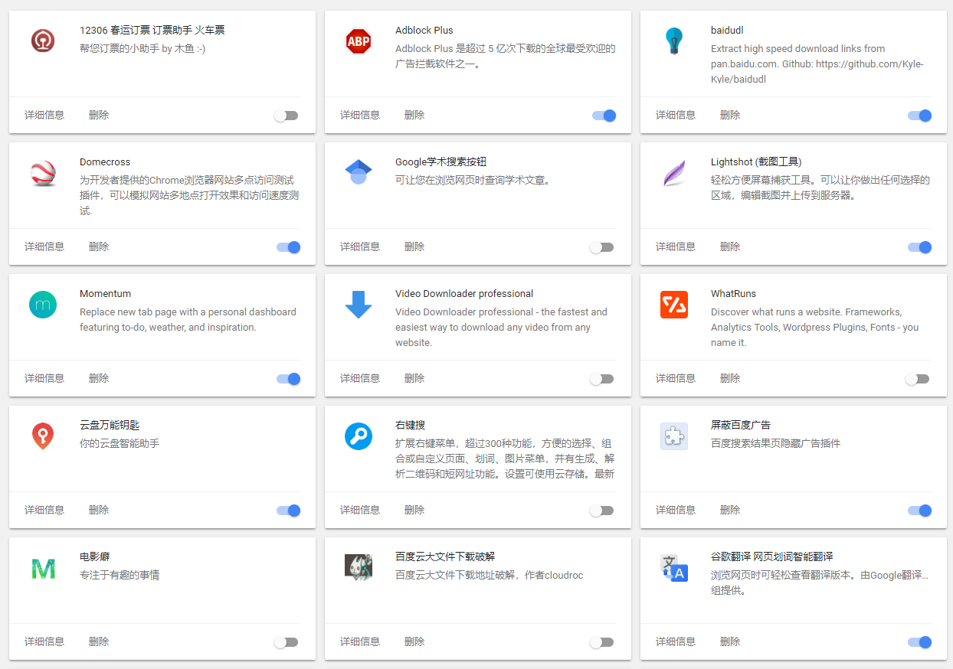The width and height of the screenshot is (953, 669).
Task: View 详细信息 for 右键搜
Action: [x=360, y=510]
